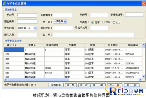Click the 修改 modify button

[x=84, y=85]
